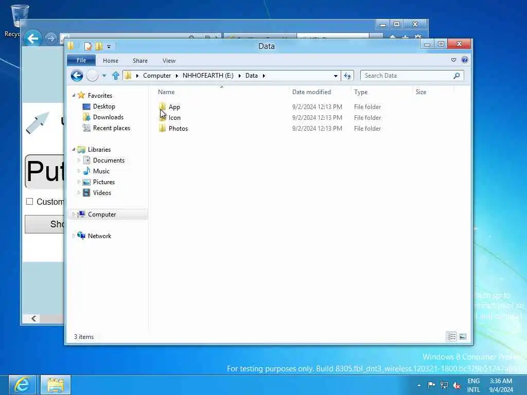Open the clock showing 3:36 AM
This screenshot has height=395, width=527.
(x=501, y=385)
